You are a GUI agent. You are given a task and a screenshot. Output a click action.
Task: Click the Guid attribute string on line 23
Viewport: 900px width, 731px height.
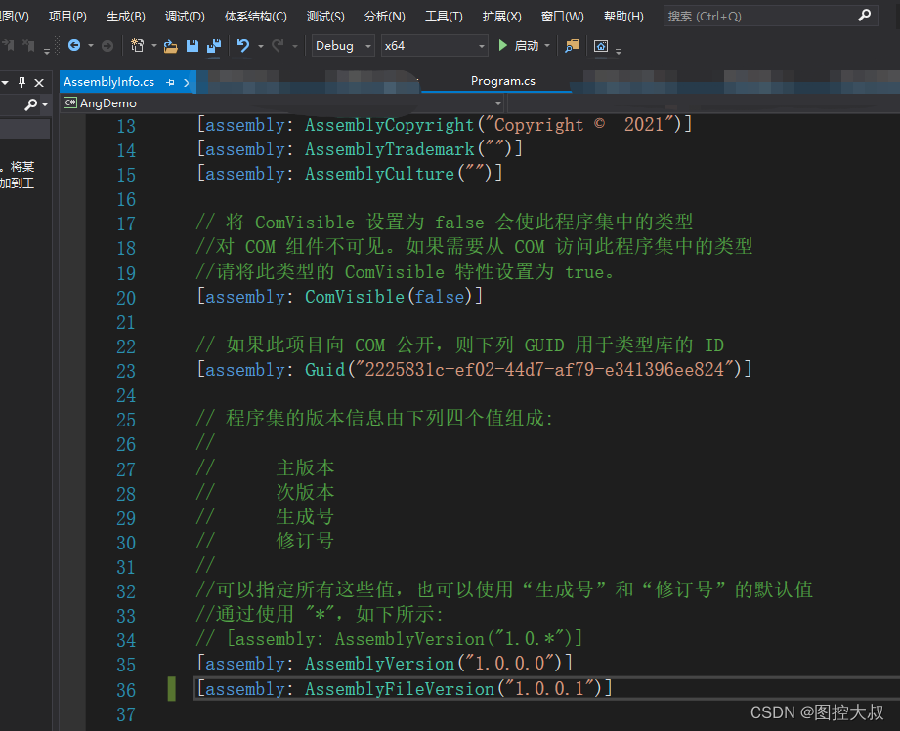(544, 369)
